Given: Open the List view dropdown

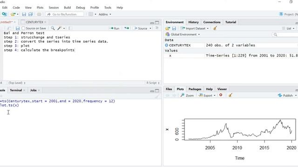Looking at the screenshot, I should pyautogui.click(x=288, y=28).
